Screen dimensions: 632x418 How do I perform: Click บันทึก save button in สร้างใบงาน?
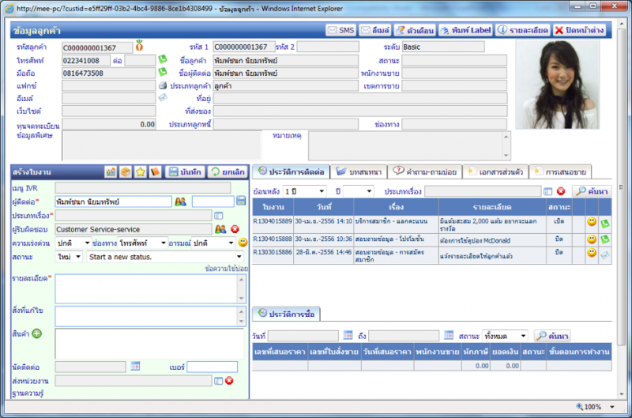[x=185, y=172]
